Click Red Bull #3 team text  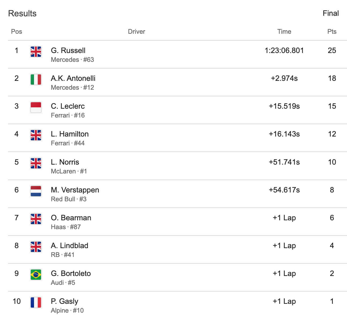click(69, 199)
